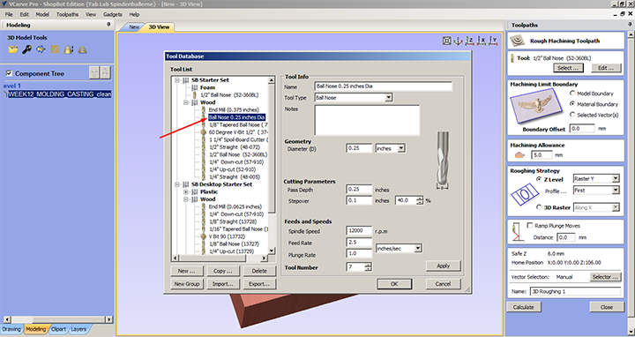The image size is (635, 337).
Task: Select Model Boundary radio option
Action: 572,94
